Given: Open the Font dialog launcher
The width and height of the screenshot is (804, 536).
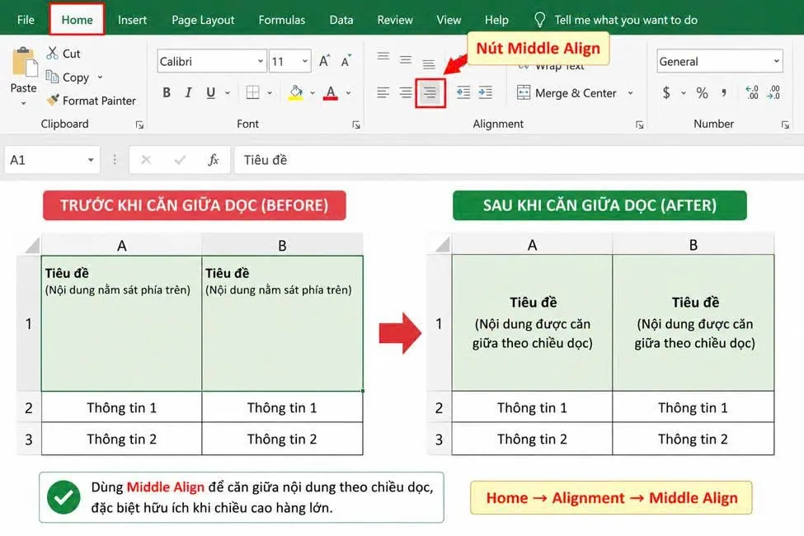Looking at the screenshot, I should [x=356, y=125].
